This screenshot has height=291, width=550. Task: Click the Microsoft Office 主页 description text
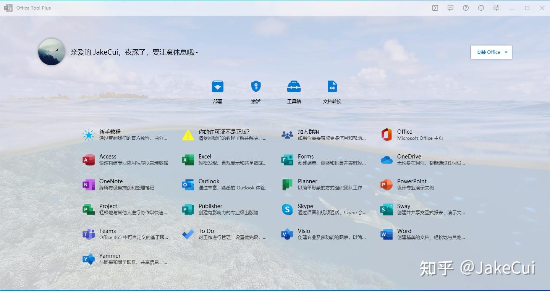pyautogui.click(x=420, y=138)
